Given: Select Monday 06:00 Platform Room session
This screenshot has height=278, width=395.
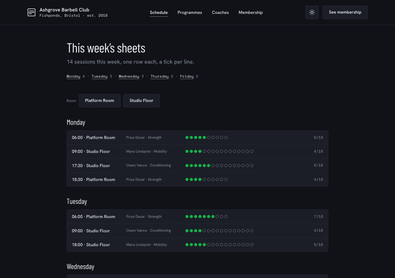Looking at the screenshot, I should tap(197, 137).
